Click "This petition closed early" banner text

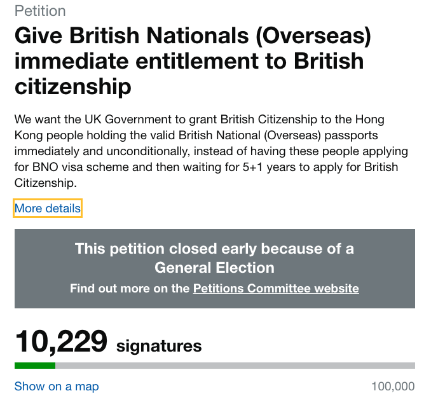(214, 248)
